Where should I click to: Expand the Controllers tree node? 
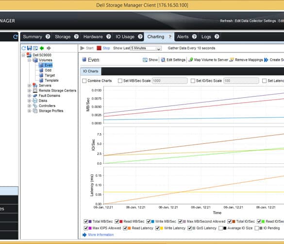(29, 105)
